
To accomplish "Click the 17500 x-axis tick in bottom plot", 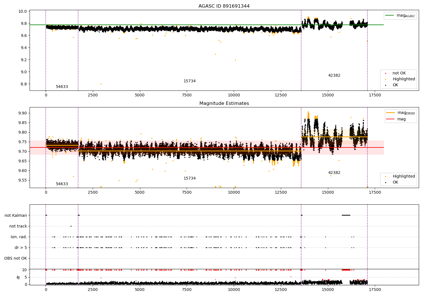I will click(375, 290).
